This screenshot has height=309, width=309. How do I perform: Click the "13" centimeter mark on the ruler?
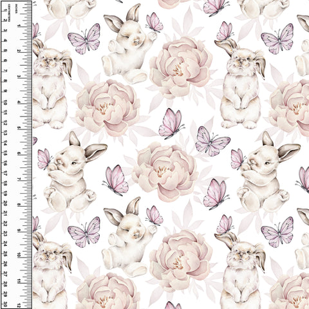[5, 133]
